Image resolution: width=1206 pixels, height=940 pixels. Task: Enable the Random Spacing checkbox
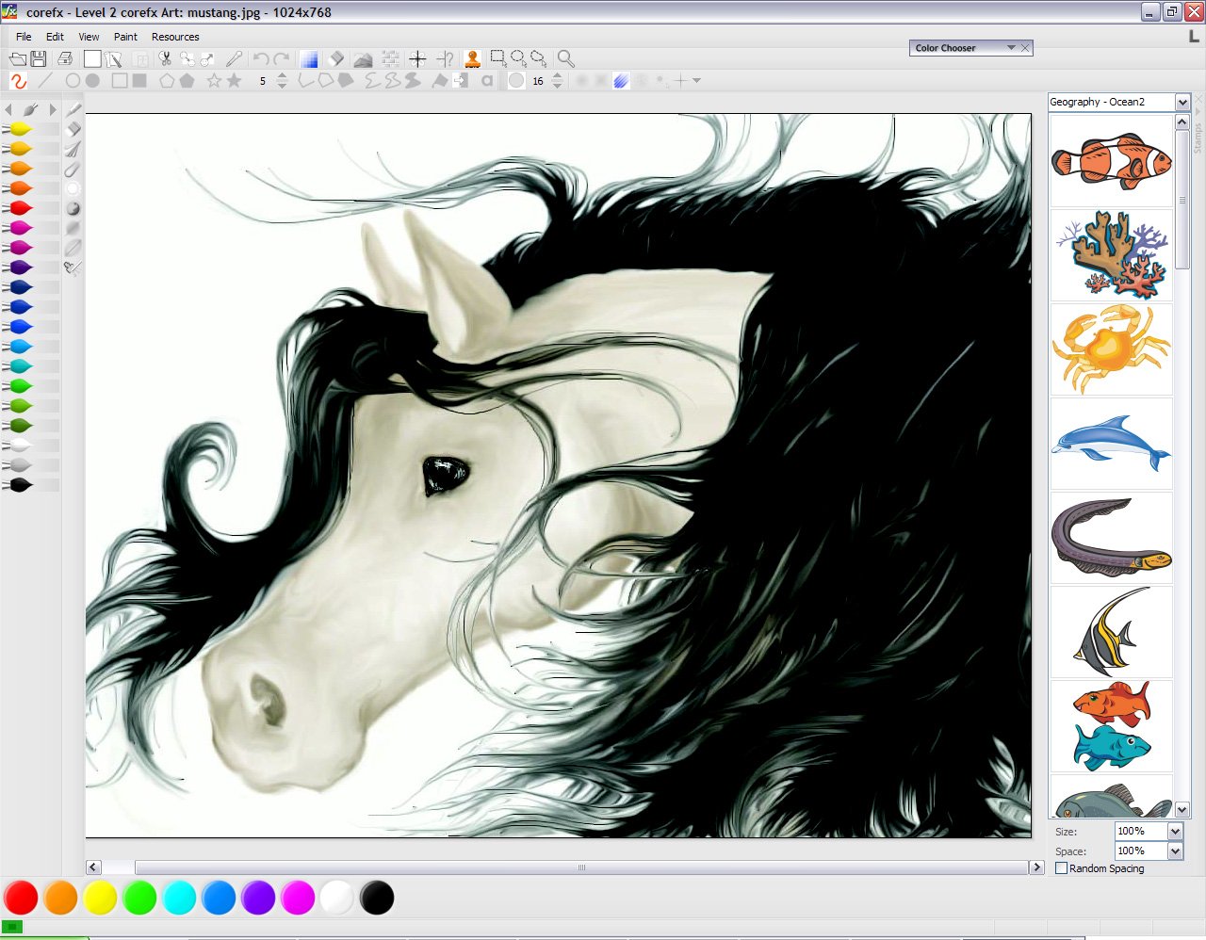[x=1061, y=868]
